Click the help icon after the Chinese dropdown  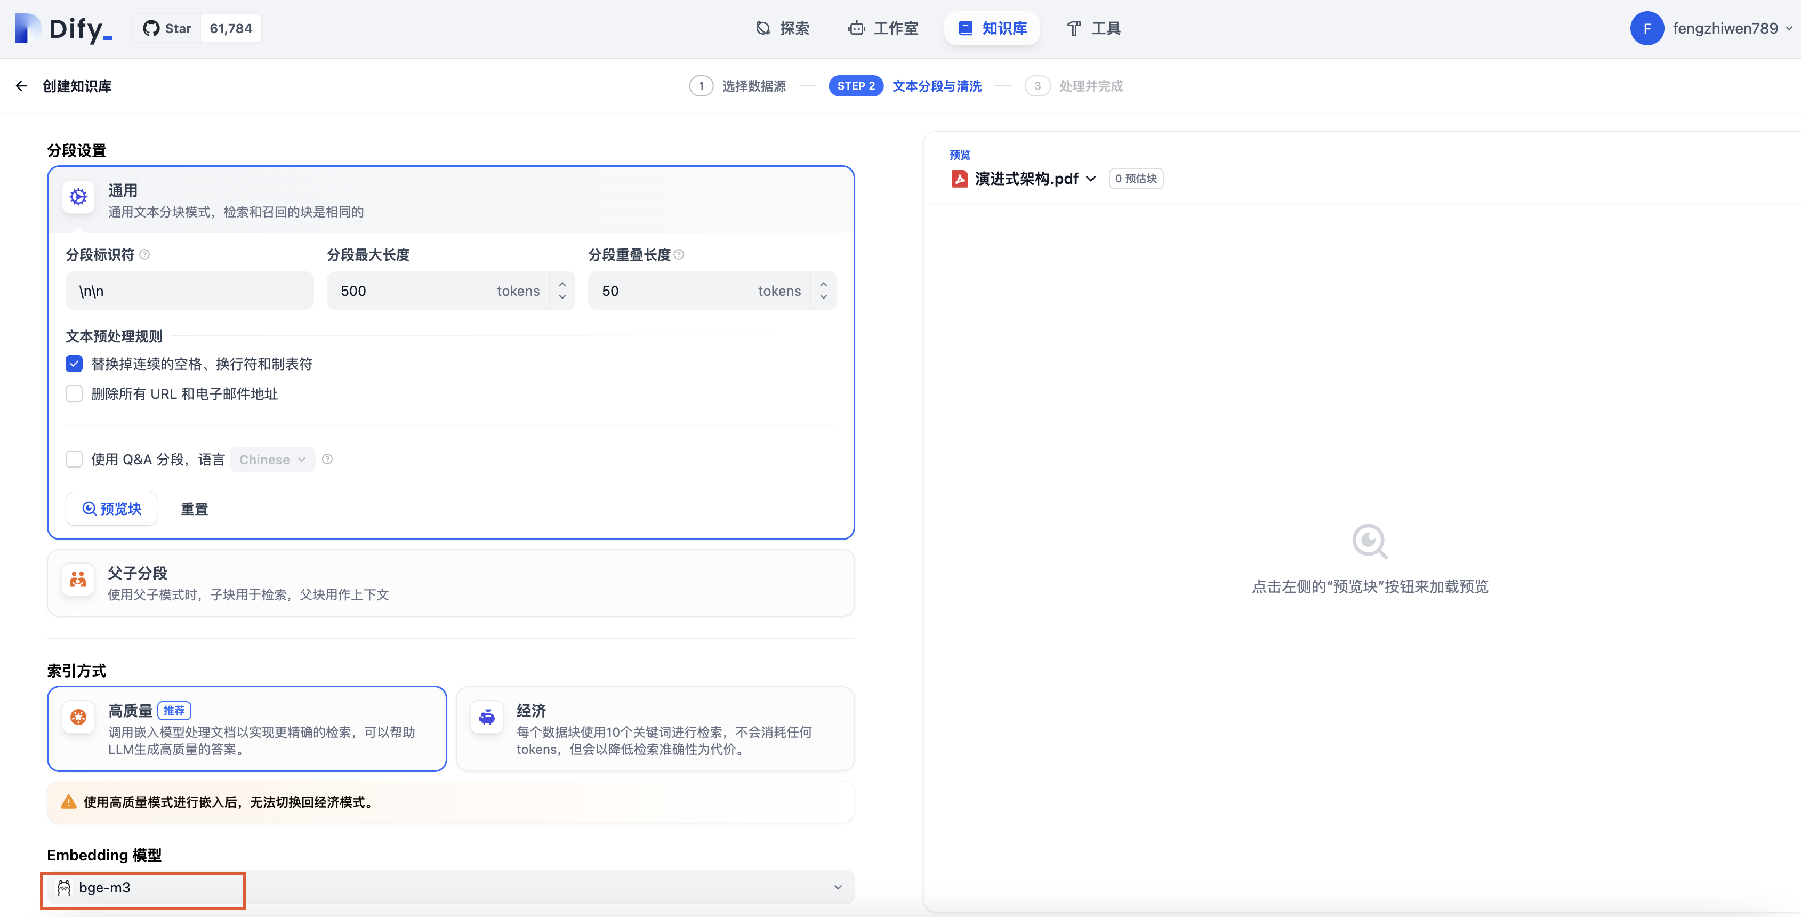pos(327,459)
